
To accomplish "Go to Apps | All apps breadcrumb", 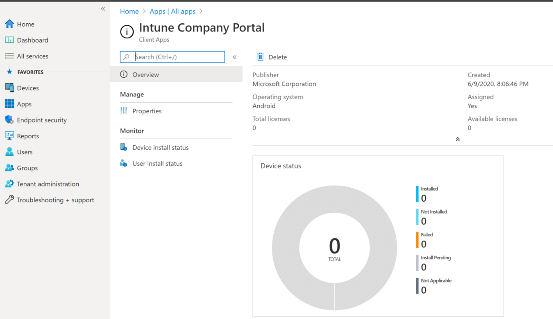I will point(173,11).
